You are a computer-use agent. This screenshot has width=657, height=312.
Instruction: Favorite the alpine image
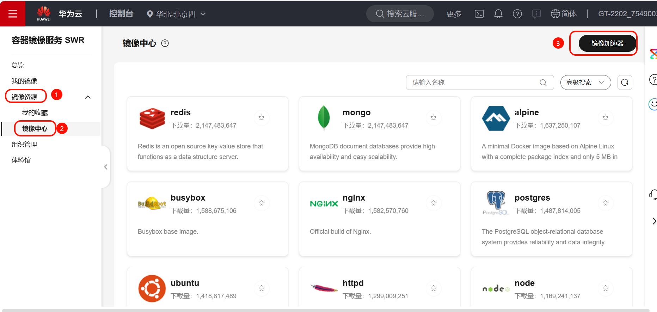pyautogui.click(x=606, y=118)
